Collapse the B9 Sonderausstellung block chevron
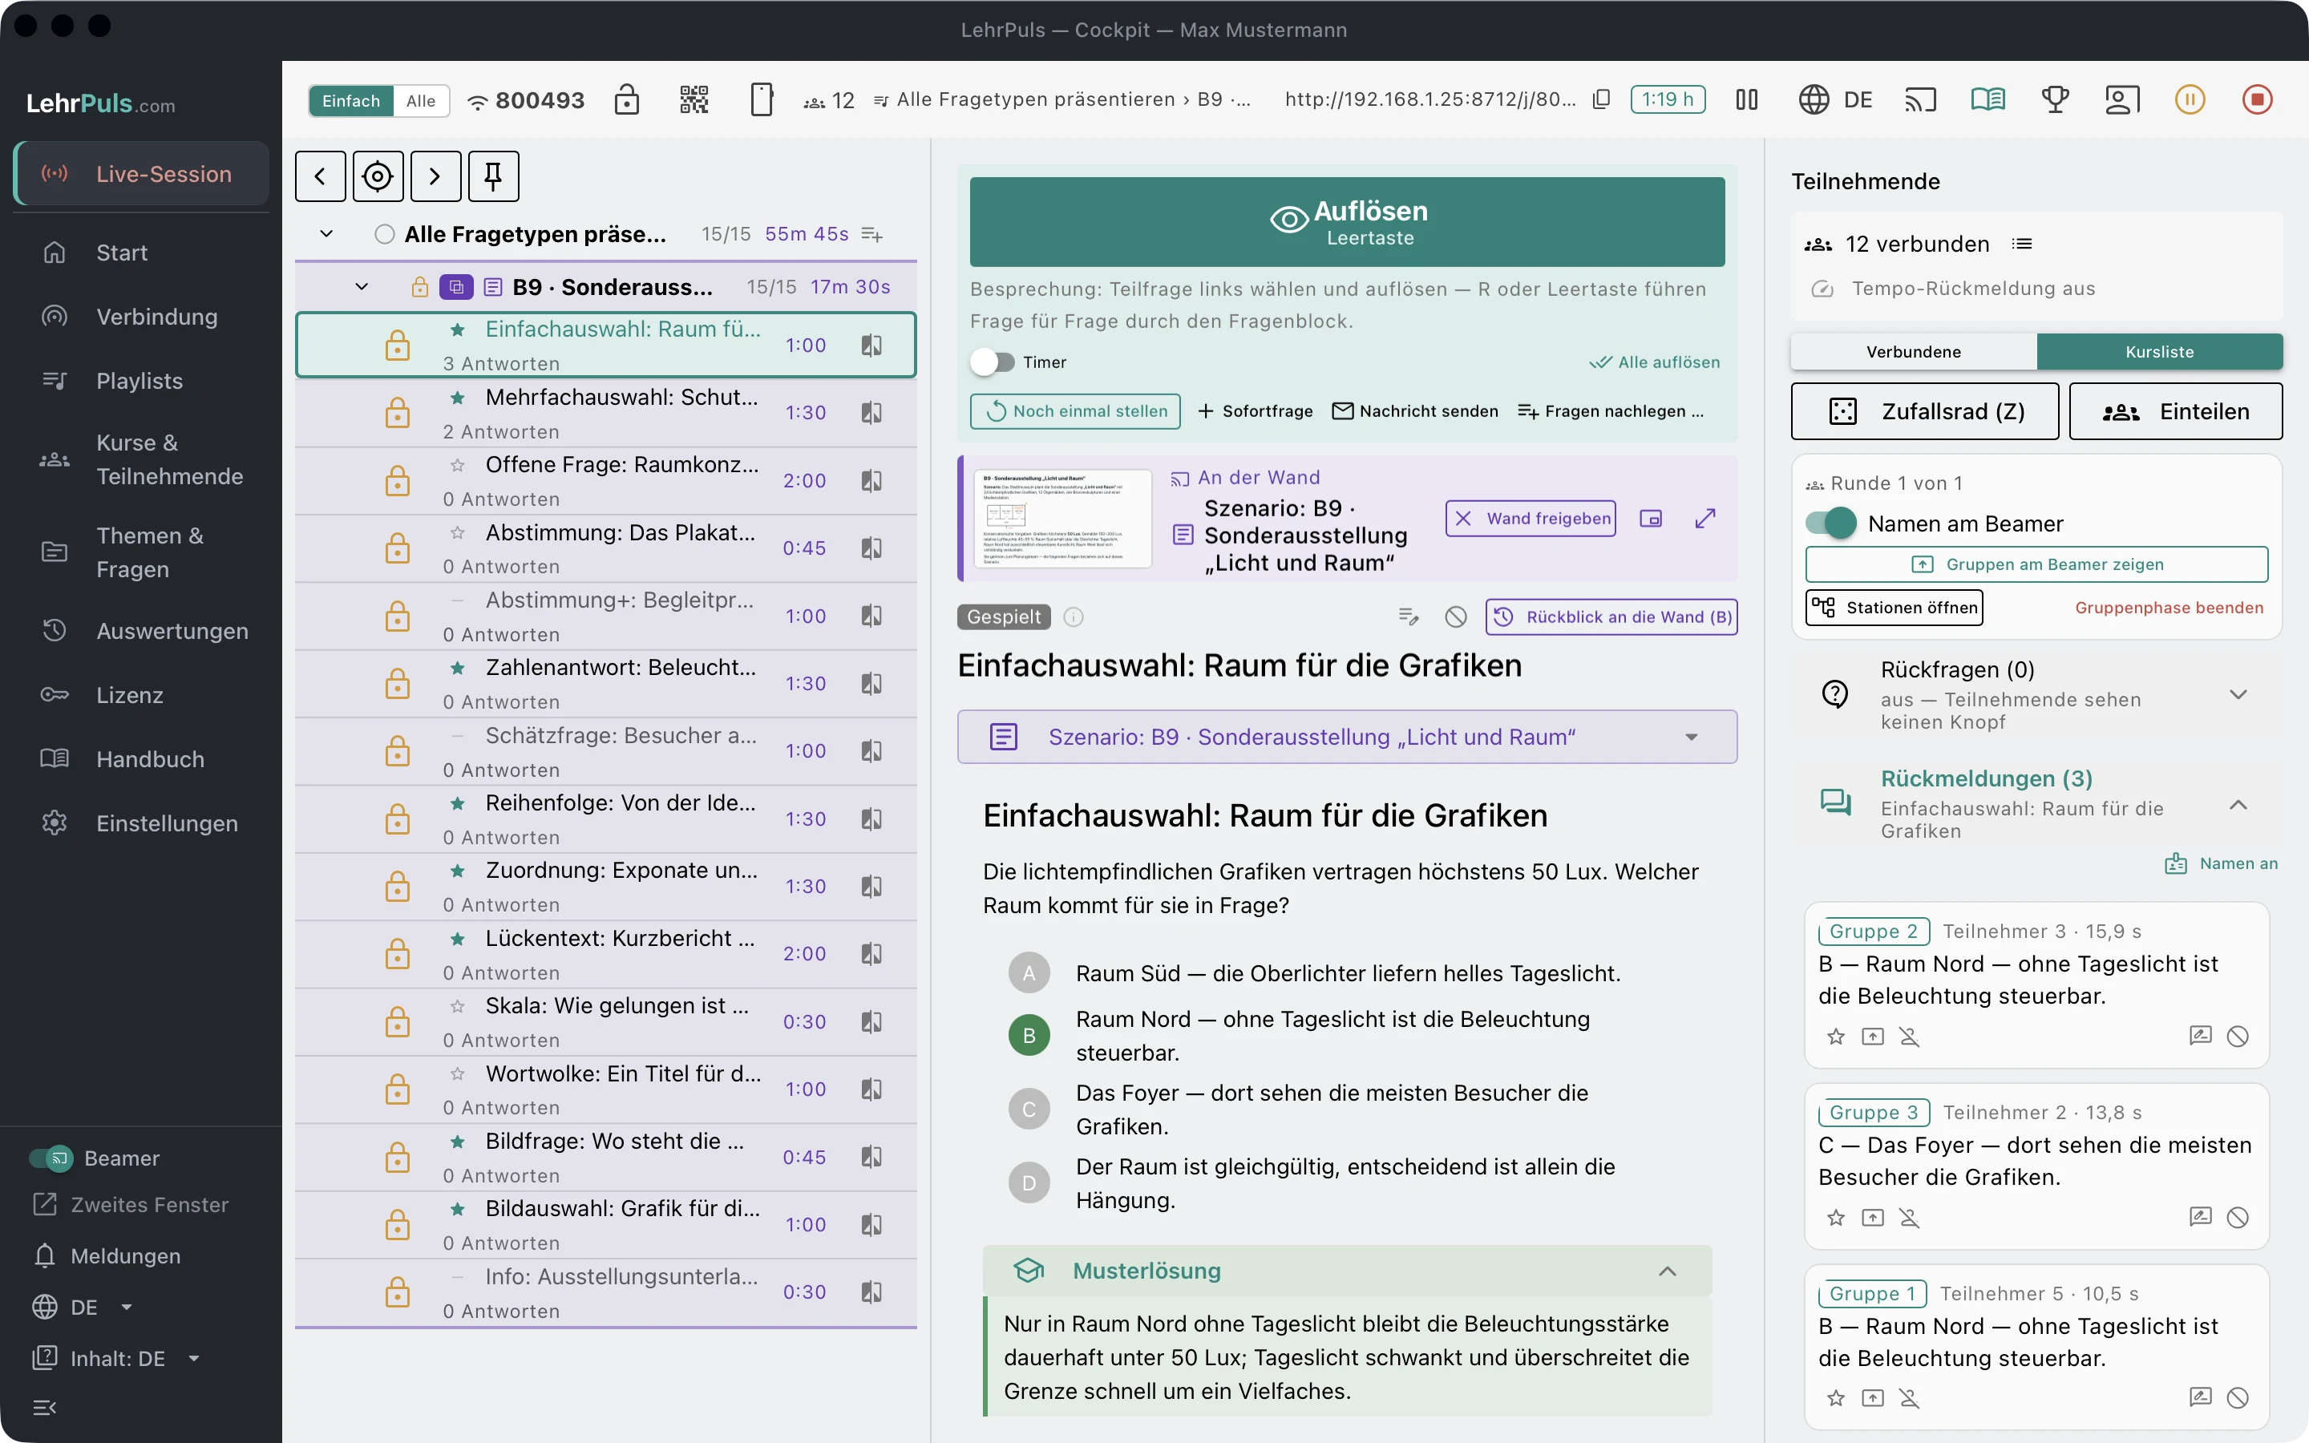The height and width of the screenshot is (1443, 2309). tap(362, 287)
